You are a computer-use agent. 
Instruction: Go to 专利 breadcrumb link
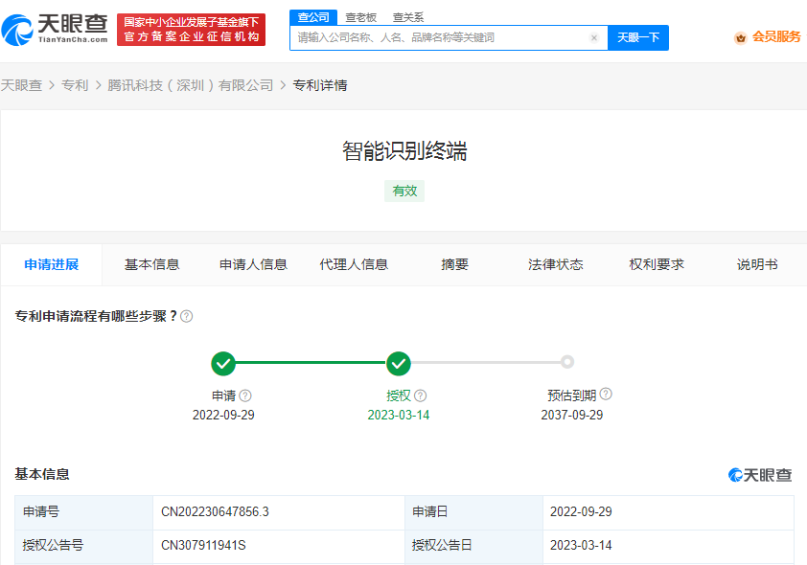75,85
